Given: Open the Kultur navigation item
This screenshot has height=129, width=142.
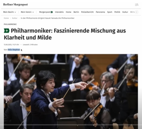Looking at the screenshot, I should pos(125,12).
